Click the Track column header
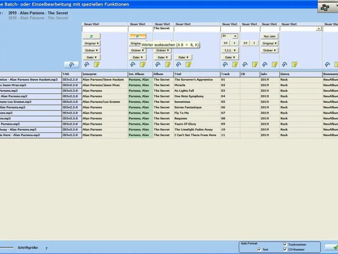The image size is (338, 254). point(230,74)
